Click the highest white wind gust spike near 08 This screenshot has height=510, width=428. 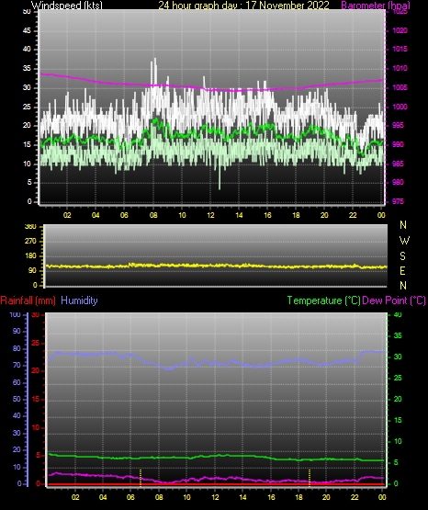point(155,61)
